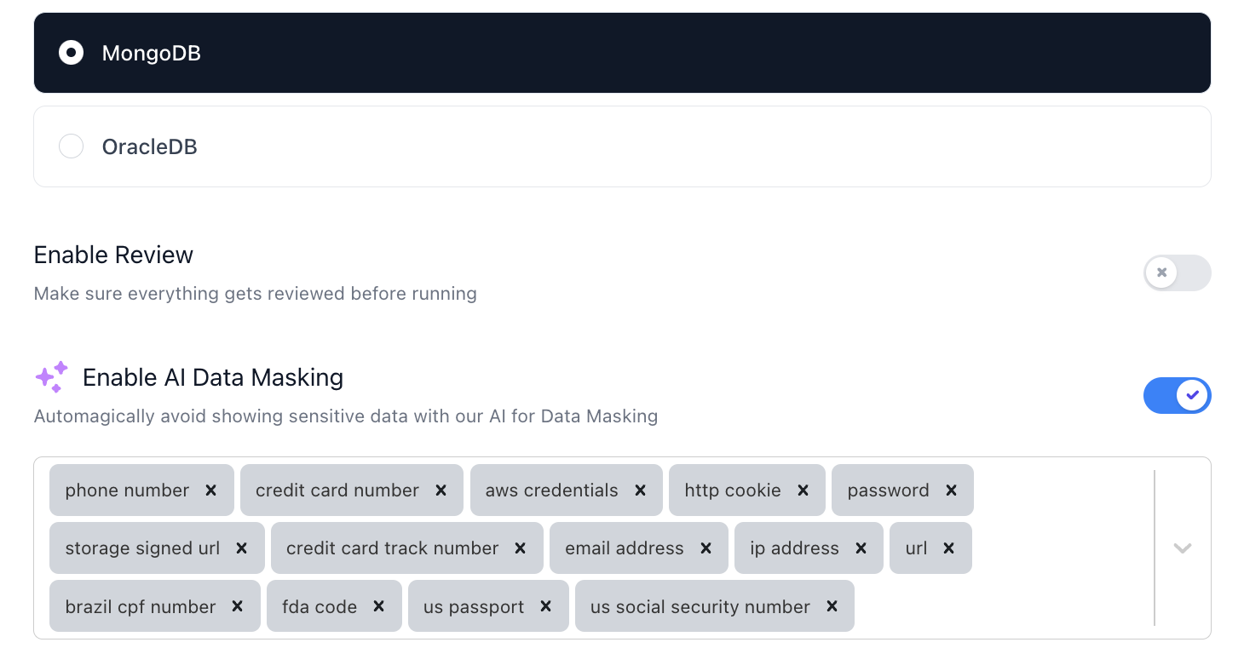Image resolution: width=1244 pixels, height=671 pixels.
Task: Remove the email address tag
Action: [x=706, y=548]
